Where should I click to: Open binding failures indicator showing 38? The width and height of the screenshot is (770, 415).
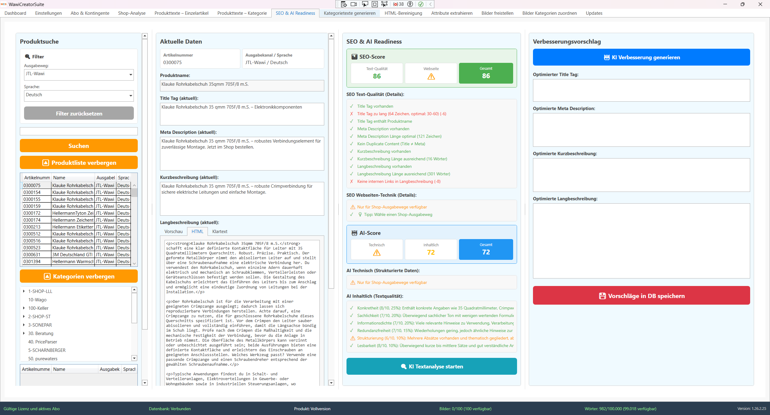[398, 4]
